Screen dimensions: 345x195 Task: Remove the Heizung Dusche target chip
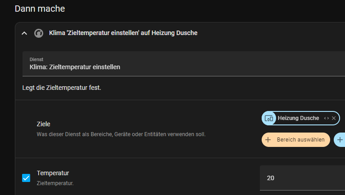(x=334, y=118)
